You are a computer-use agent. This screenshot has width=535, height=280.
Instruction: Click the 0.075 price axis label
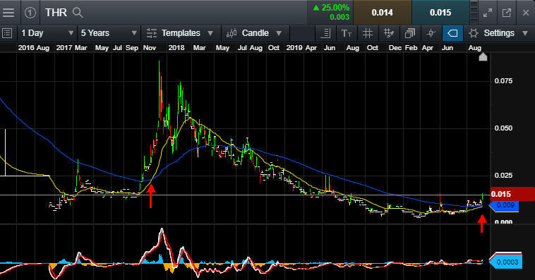point(503,81)
